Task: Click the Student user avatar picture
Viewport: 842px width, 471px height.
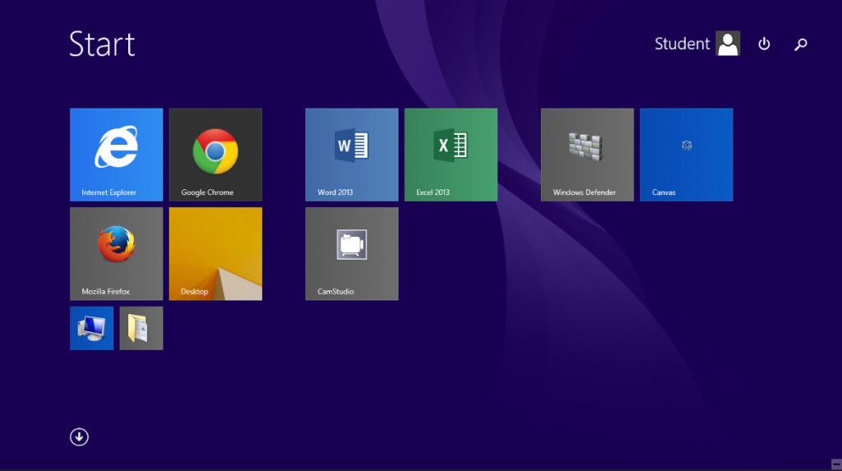Action: click(729, 44)
